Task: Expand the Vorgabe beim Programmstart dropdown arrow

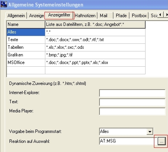Action: tap(150, 131)
